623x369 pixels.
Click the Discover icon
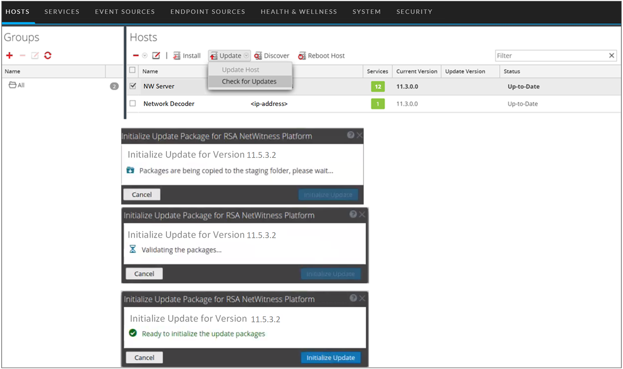(x=272, y=56)
